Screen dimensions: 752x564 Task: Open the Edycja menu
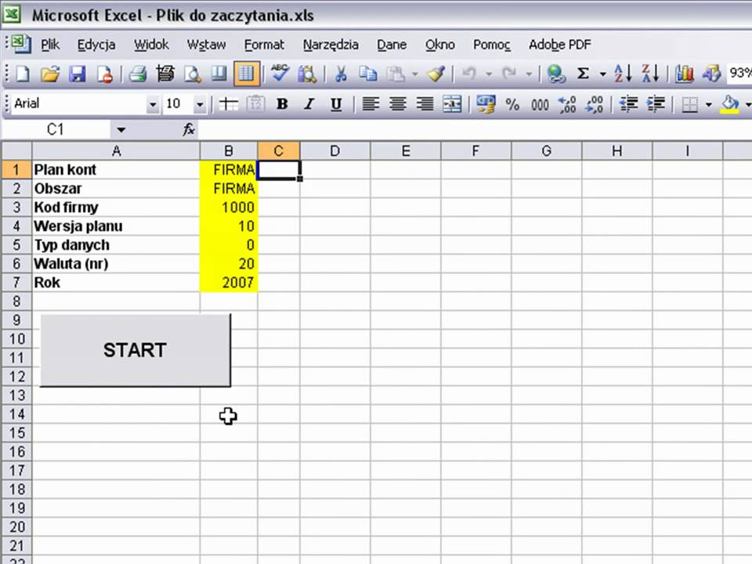(x=96, y=45)
